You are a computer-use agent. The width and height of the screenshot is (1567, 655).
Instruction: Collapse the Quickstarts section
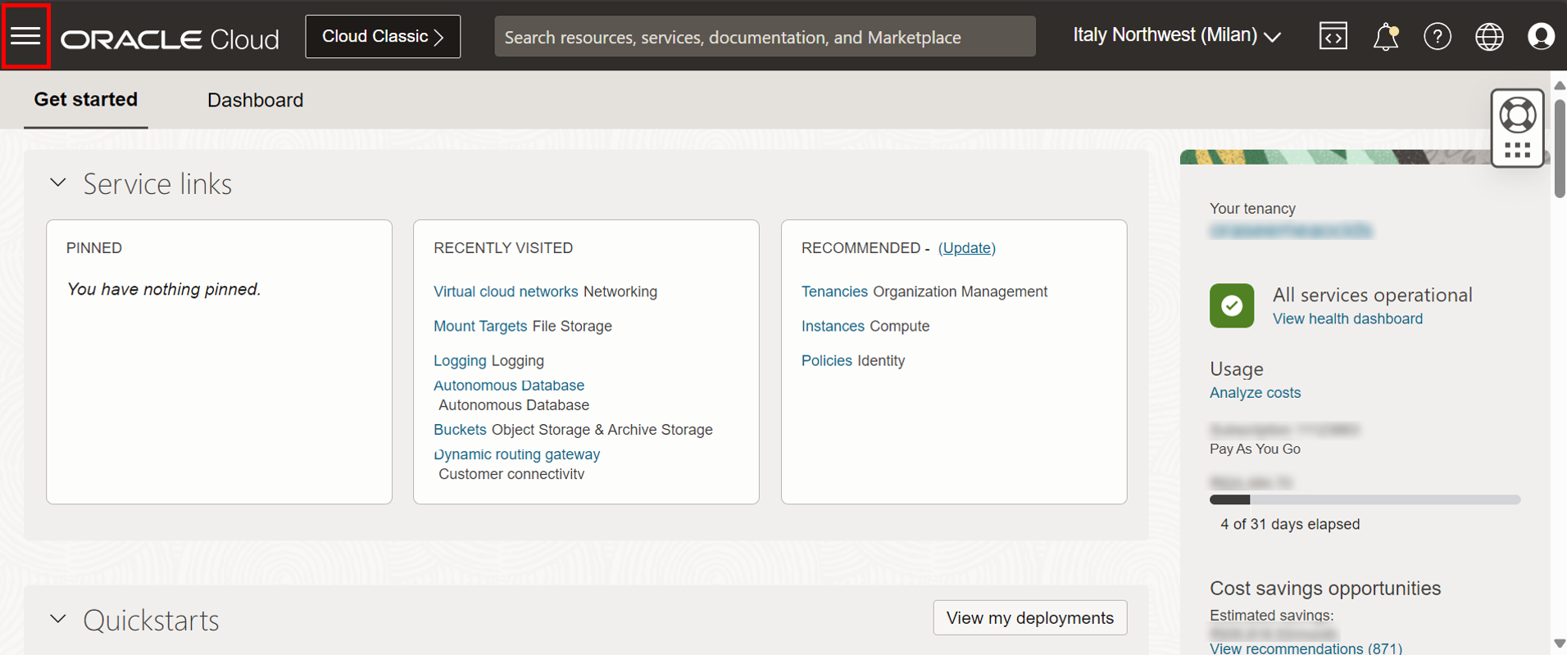(58, 619)
